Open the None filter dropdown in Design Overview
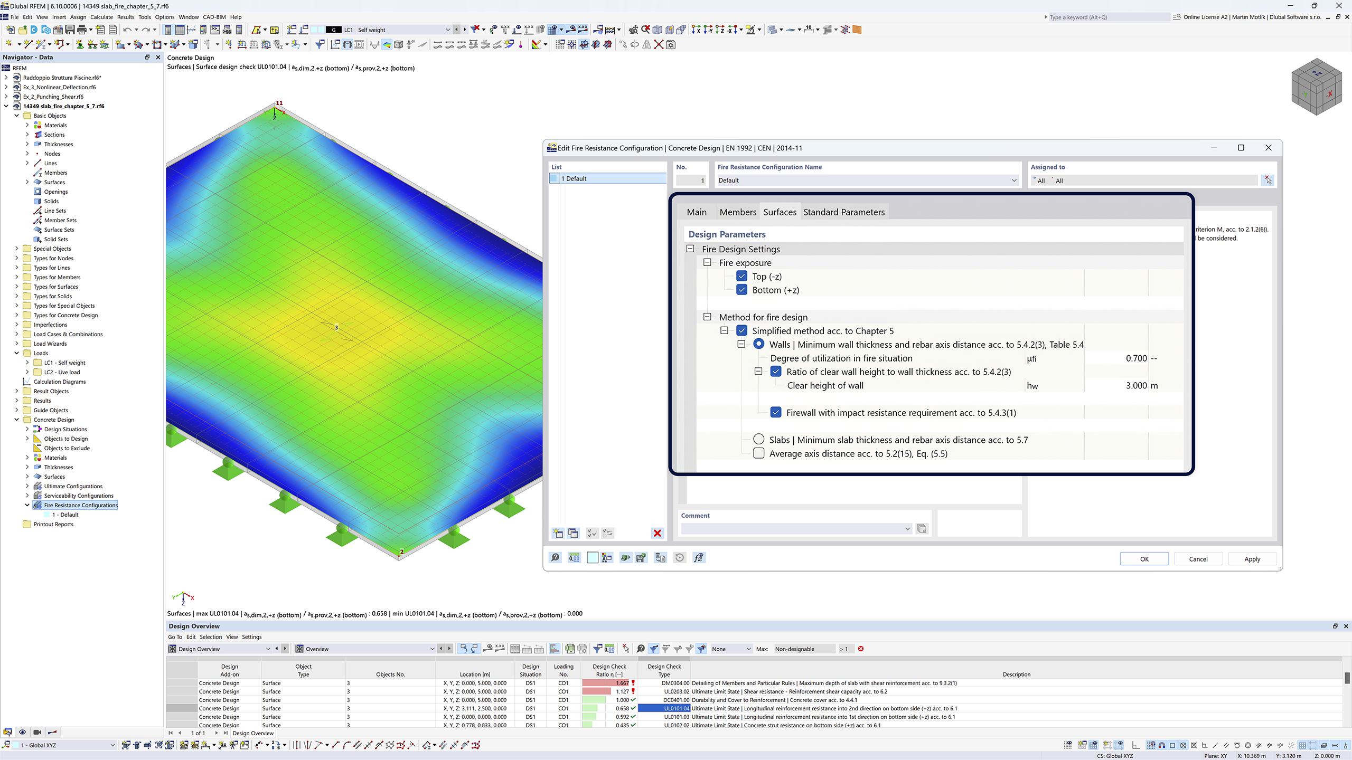Image resolution: width=1352 pixels, height=760 pixels. click(748, 649)
